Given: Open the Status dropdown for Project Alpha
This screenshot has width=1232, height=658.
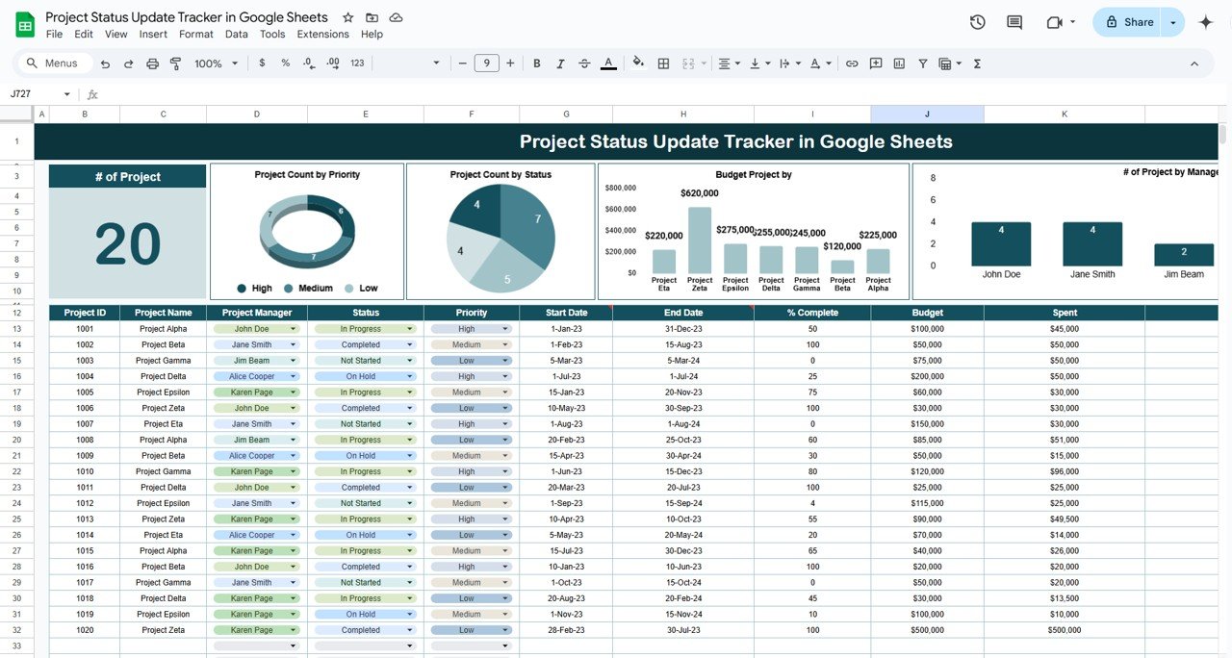Looking at the screenshot, I should 412,328.
